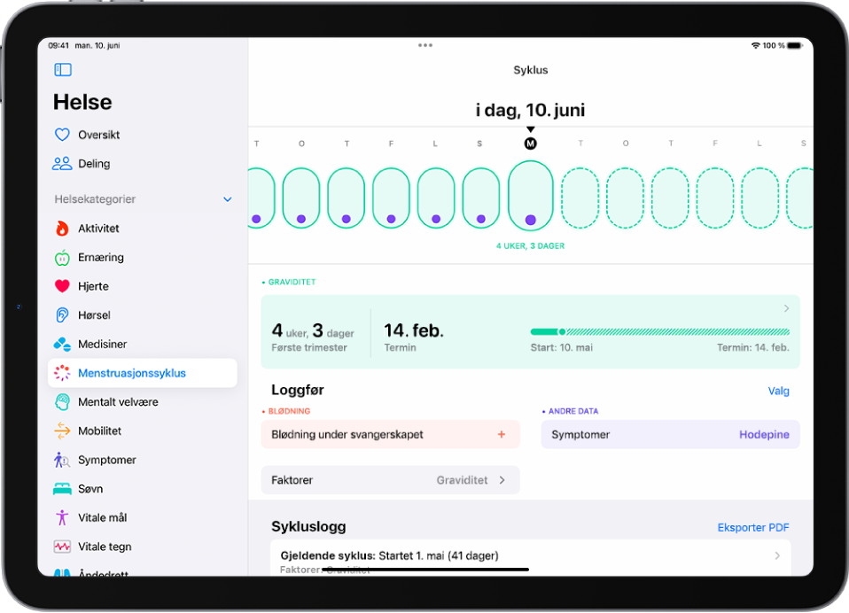
Task: Open pregnancy details chevron on Graviditet card
Action: (786, 308)
